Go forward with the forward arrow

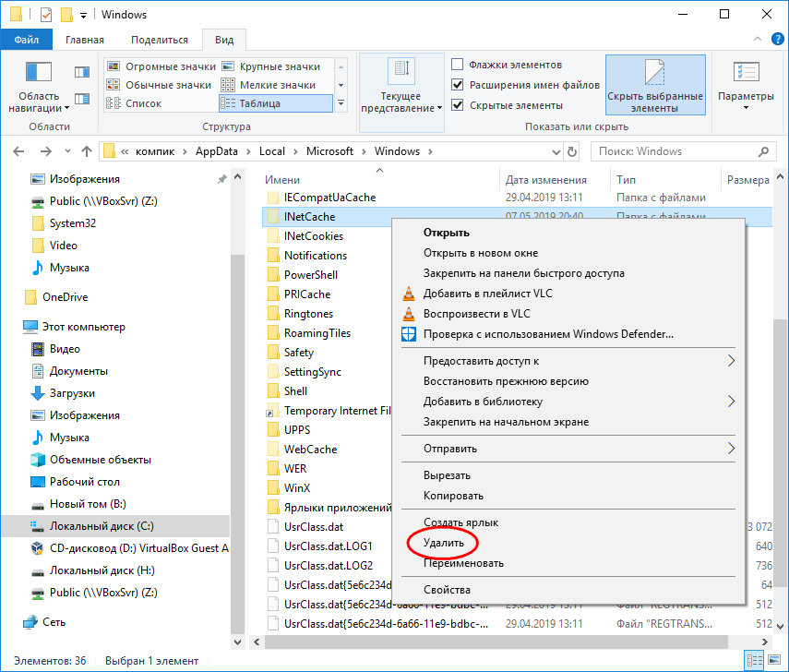click(46, 151)
